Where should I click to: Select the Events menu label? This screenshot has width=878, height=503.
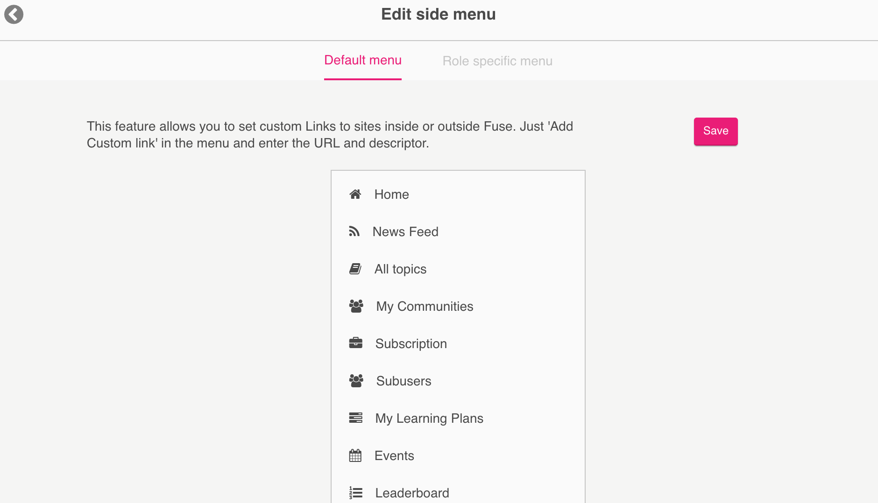click(x=394, y=456)
